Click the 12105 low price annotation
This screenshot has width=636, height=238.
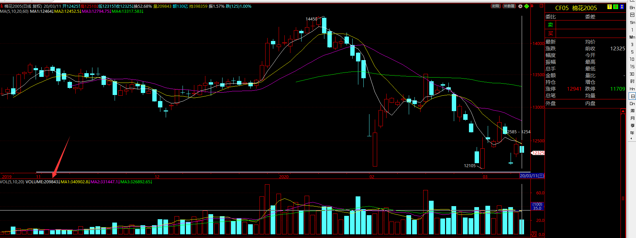(x=470, y=166)
